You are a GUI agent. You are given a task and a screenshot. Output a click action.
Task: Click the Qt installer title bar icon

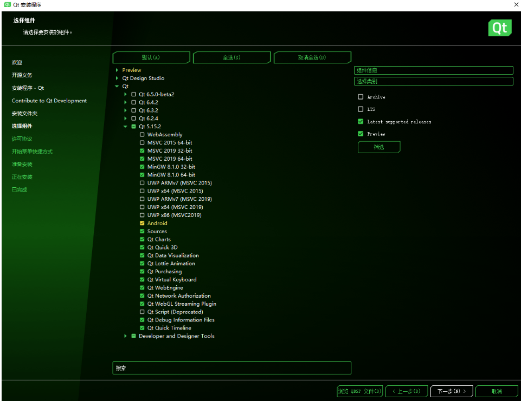point(7,5)
